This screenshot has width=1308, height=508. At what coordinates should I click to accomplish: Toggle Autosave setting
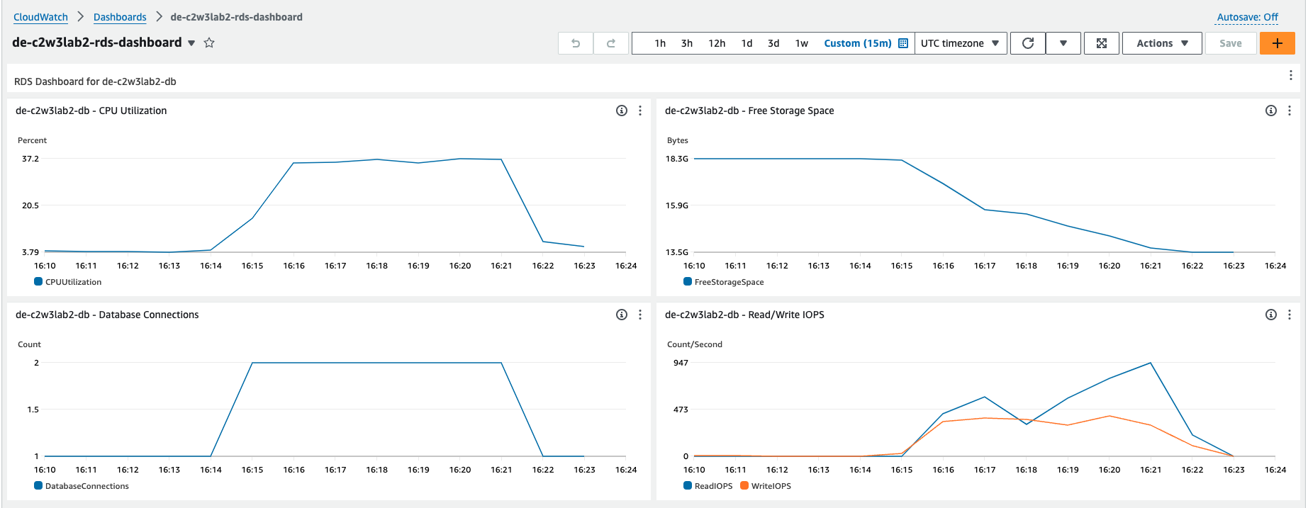click(x=1247, y=17)
